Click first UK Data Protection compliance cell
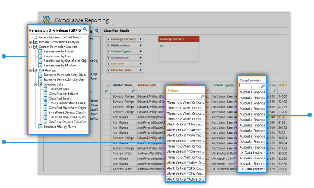This screenshot has height=188, width=314. [x=252, y=153]
